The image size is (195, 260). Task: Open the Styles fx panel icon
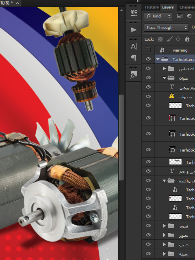tap(134, 75)
